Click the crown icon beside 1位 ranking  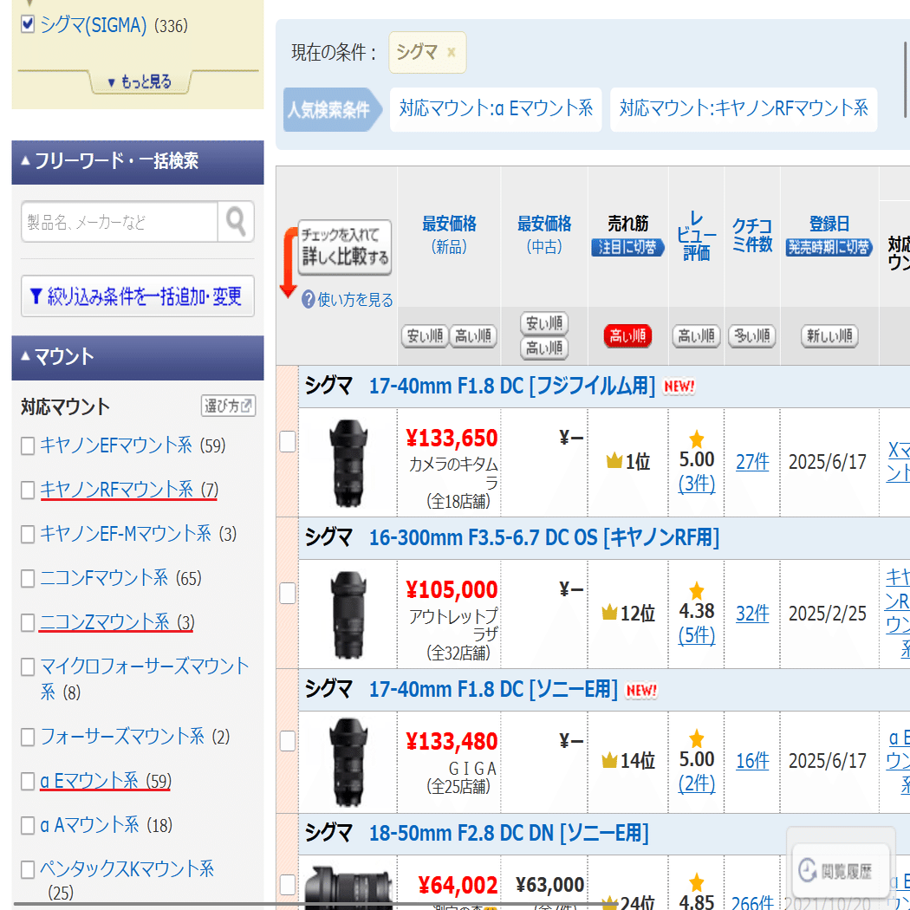[614, 462]
